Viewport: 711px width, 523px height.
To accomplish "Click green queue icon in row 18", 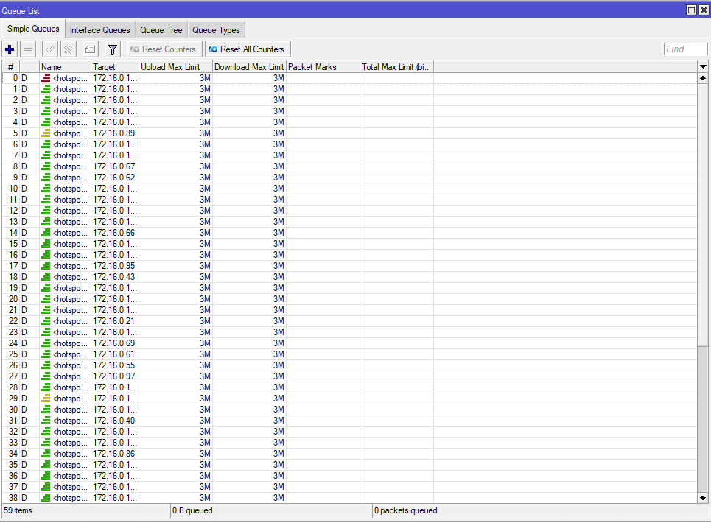I will [46, 277].
